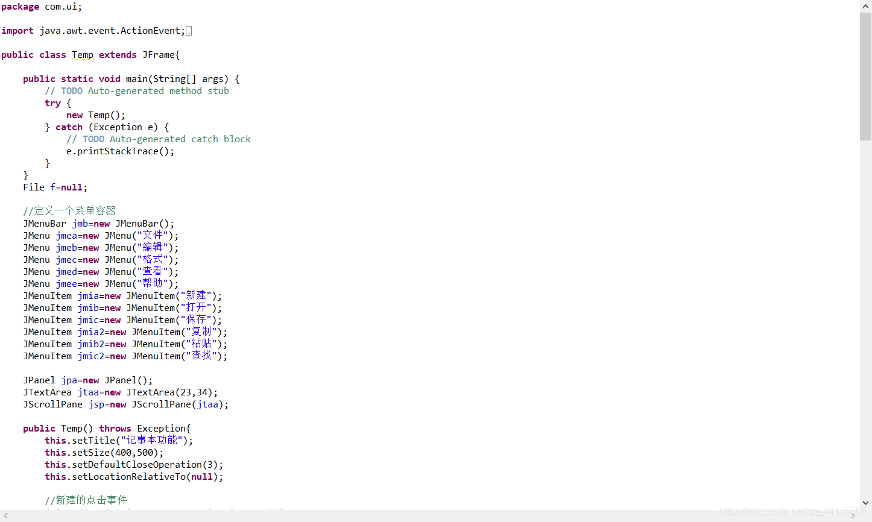Click the string "打开" in jmib line

pos(196,308)
